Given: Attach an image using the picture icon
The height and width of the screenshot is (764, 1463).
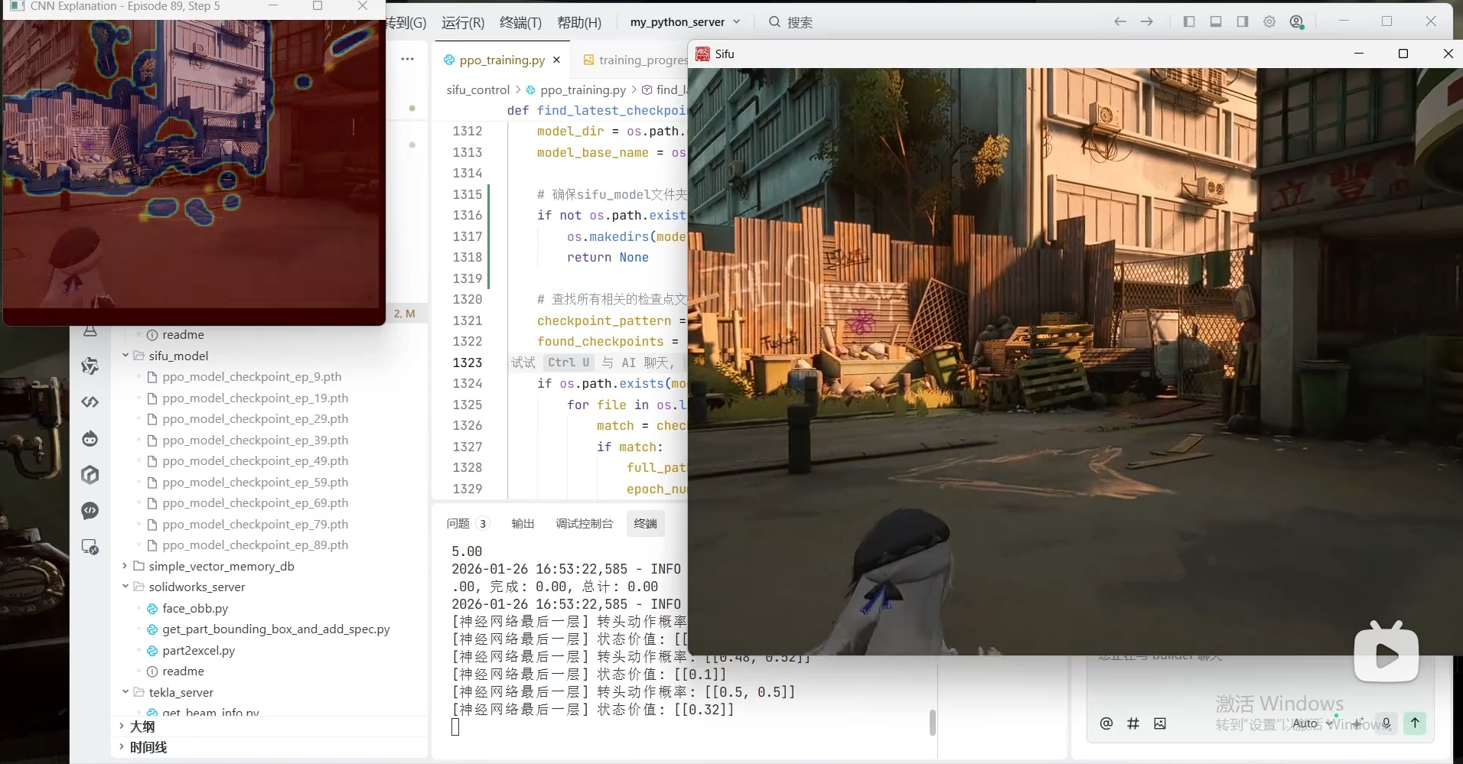Looking at the screenshot, I should pos(1160,723).
